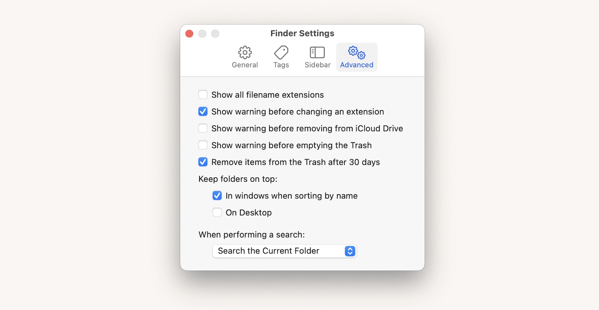Open the Search the Current Folder dropdown

(x=285, y=251)
